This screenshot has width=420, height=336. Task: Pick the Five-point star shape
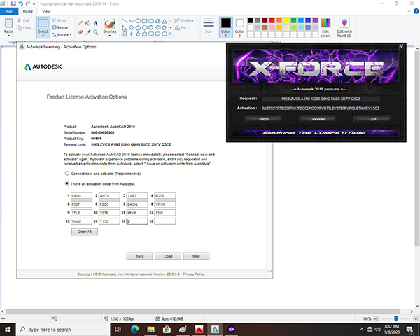click(138, 34)
